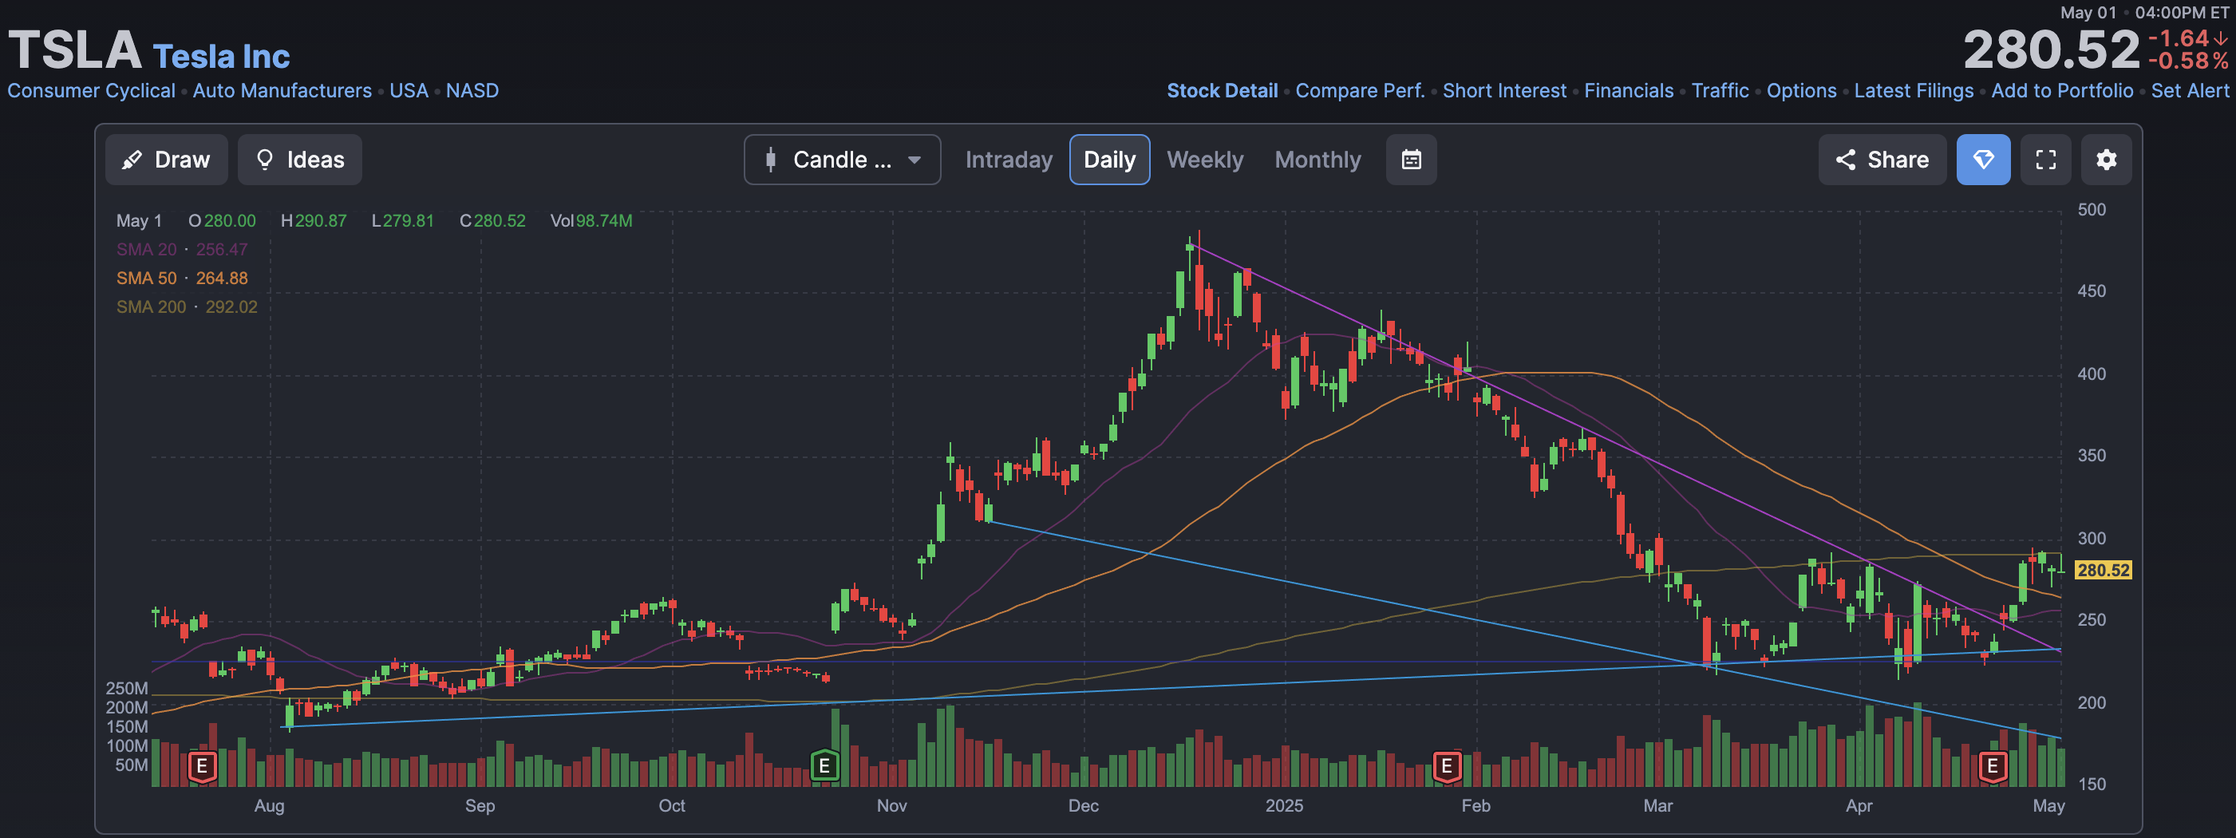
Task: Open Stock Detail link
Action: coord(1223,90)
